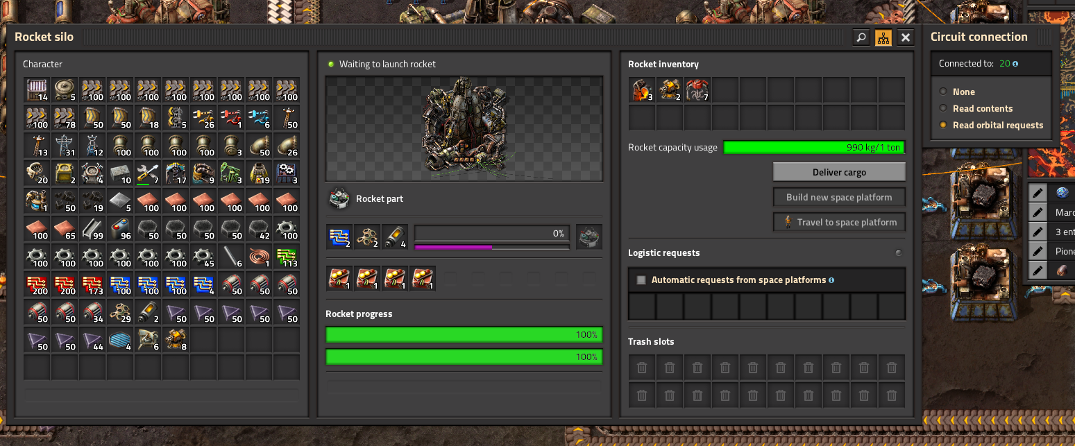Select the copper plate stack of 65
Screen dimensions: 1075x446
point(65,228)
